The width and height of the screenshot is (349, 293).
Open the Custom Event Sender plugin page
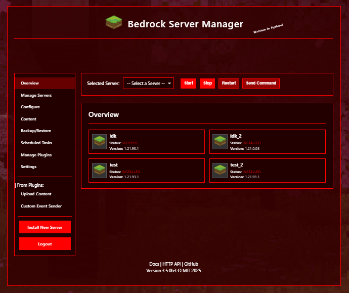45,206
